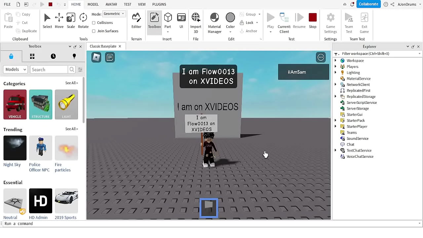This screenshot has height=238, width=423.
Task: Open the Models category dropdown in Toolbox
Action: (15, 69)
